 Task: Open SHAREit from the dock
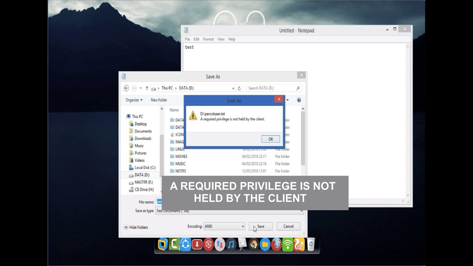click(185, 245)
